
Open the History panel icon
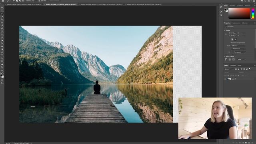(x=221, y=7)
